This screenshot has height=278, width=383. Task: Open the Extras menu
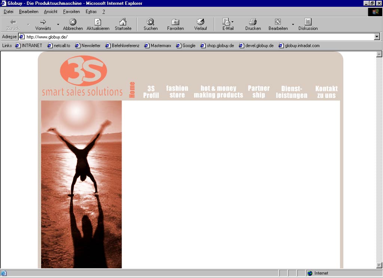coord(91,12)
